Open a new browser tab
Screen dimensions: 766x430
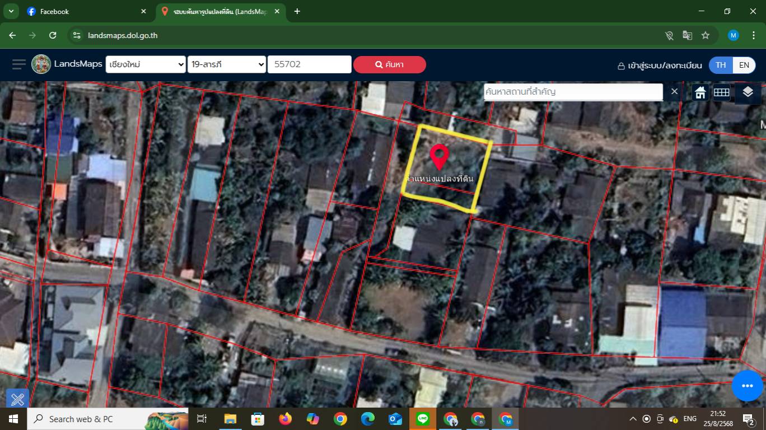coord(297,11)
